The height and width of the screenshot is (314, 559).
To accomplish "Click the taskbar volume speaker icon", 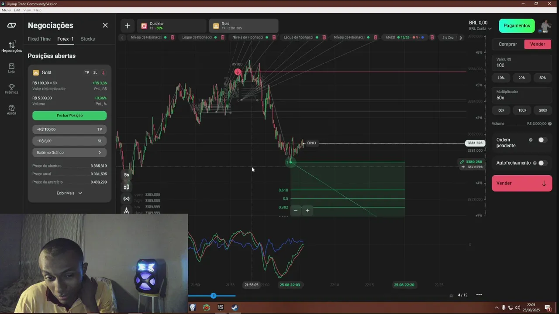I will pos(518,308).
